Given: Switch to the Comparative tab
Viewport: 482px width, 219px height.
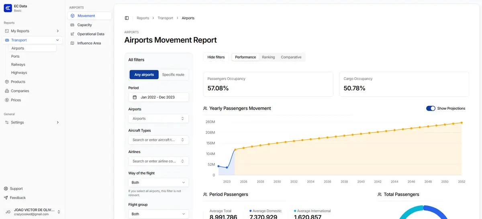Looking at the screenshot, I should click(x=291, y=57).
